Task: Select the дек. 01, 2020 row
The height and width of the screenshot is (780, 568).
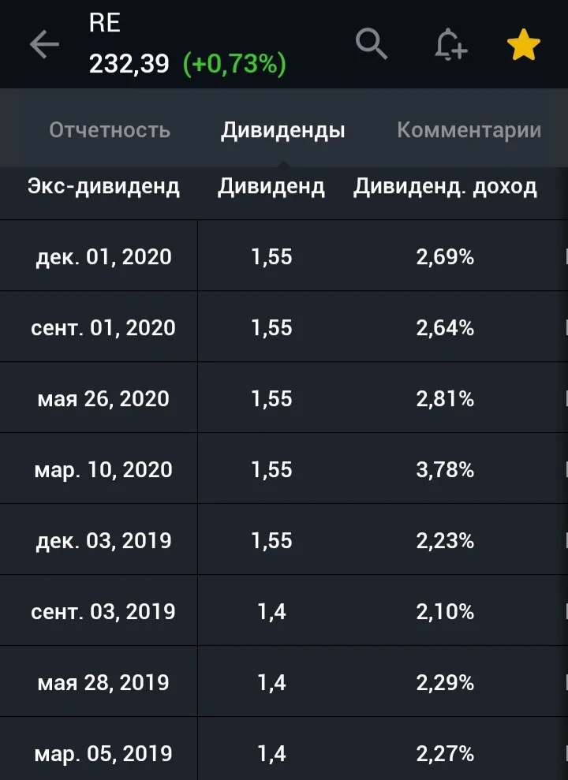Action: [284, 256]
